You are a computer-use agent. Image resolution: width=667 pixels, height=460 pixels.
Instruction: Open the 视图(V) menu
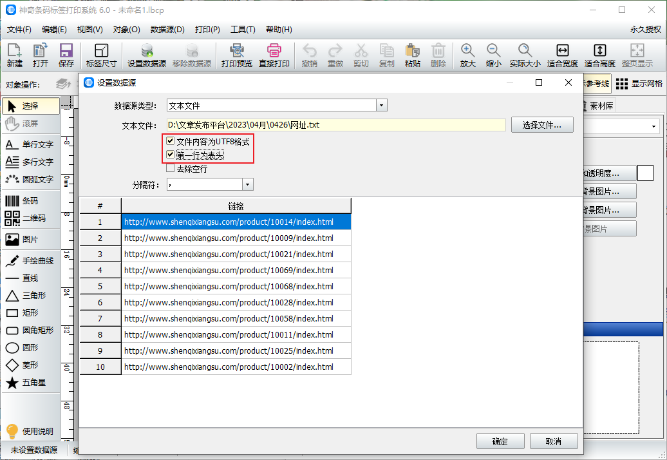pyautogui.click(x=89, y=30)
